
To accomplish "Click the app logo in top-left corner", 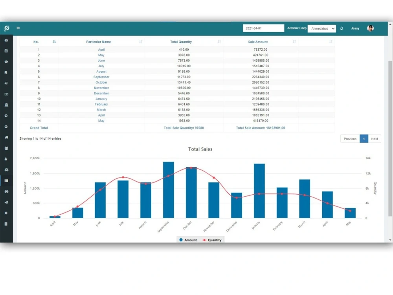I will pos(7,28).
